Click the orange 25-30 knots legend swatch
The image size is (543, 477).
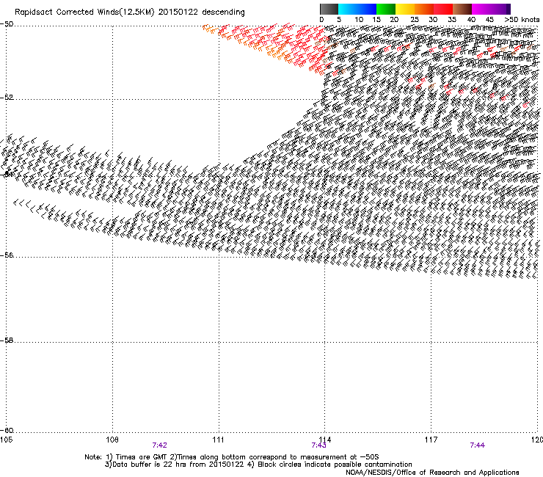pyautogui.click(x=424, y=9)
